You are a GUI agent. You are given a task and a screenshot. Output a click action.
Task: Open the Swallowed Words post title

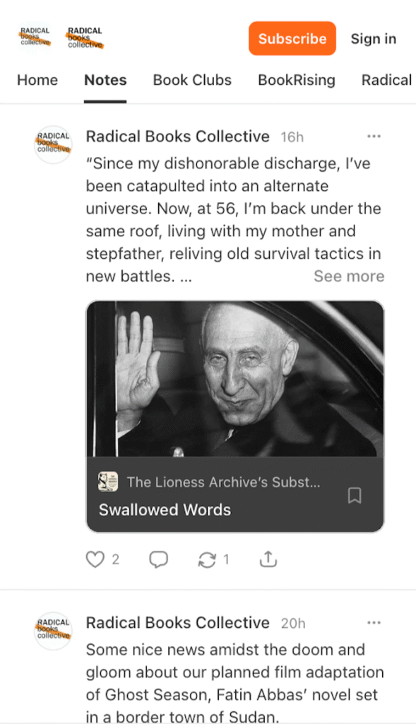pyautogui.click(x=165, y=510)
